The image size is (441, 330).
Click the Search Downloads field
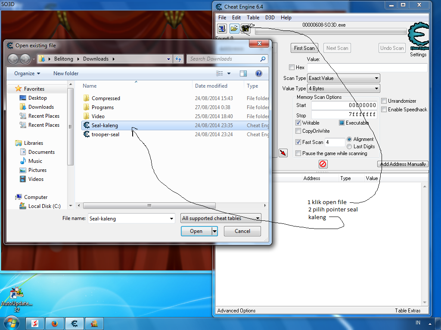227,59
